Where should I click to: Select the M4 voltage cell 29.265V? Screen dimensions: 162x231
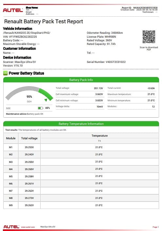[x=29, y=169]
